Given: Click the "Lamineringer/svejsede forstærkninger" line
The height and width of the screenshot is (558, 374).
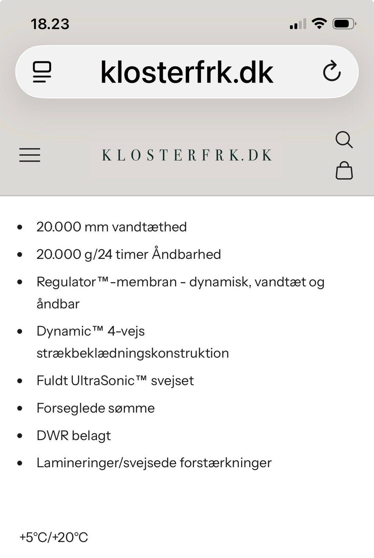Looking at the screenshot, I should coord(154,463).
